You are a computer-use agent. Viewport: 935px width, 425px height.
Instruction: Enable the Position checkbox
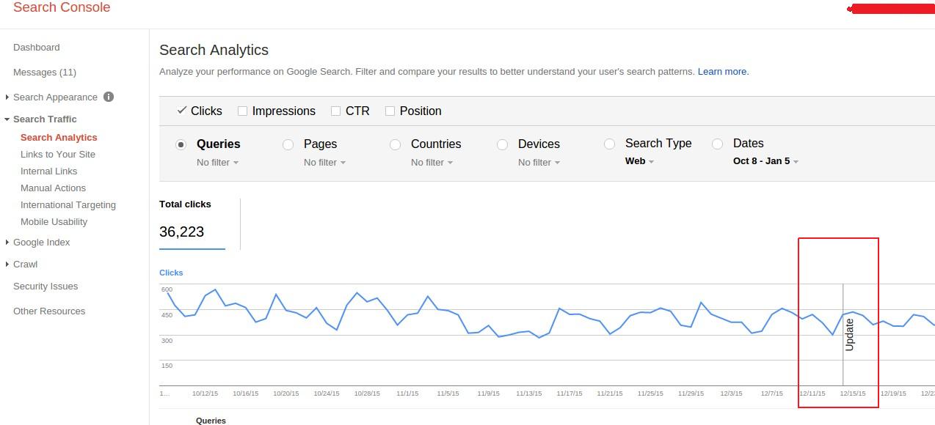[390, 111]
